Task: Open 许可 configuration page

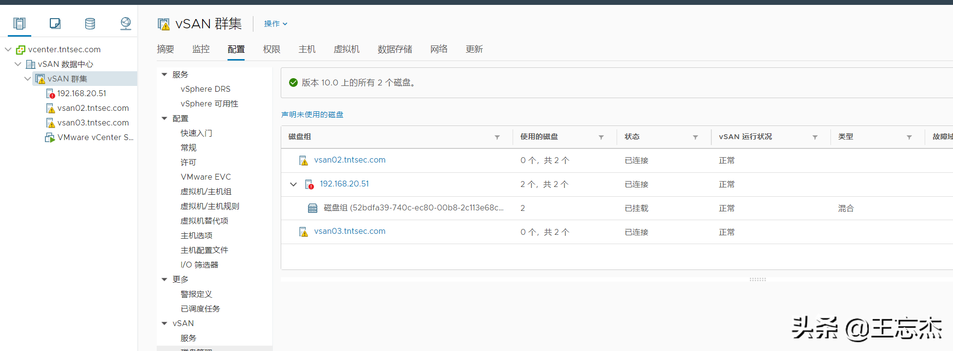Action: 188,162
